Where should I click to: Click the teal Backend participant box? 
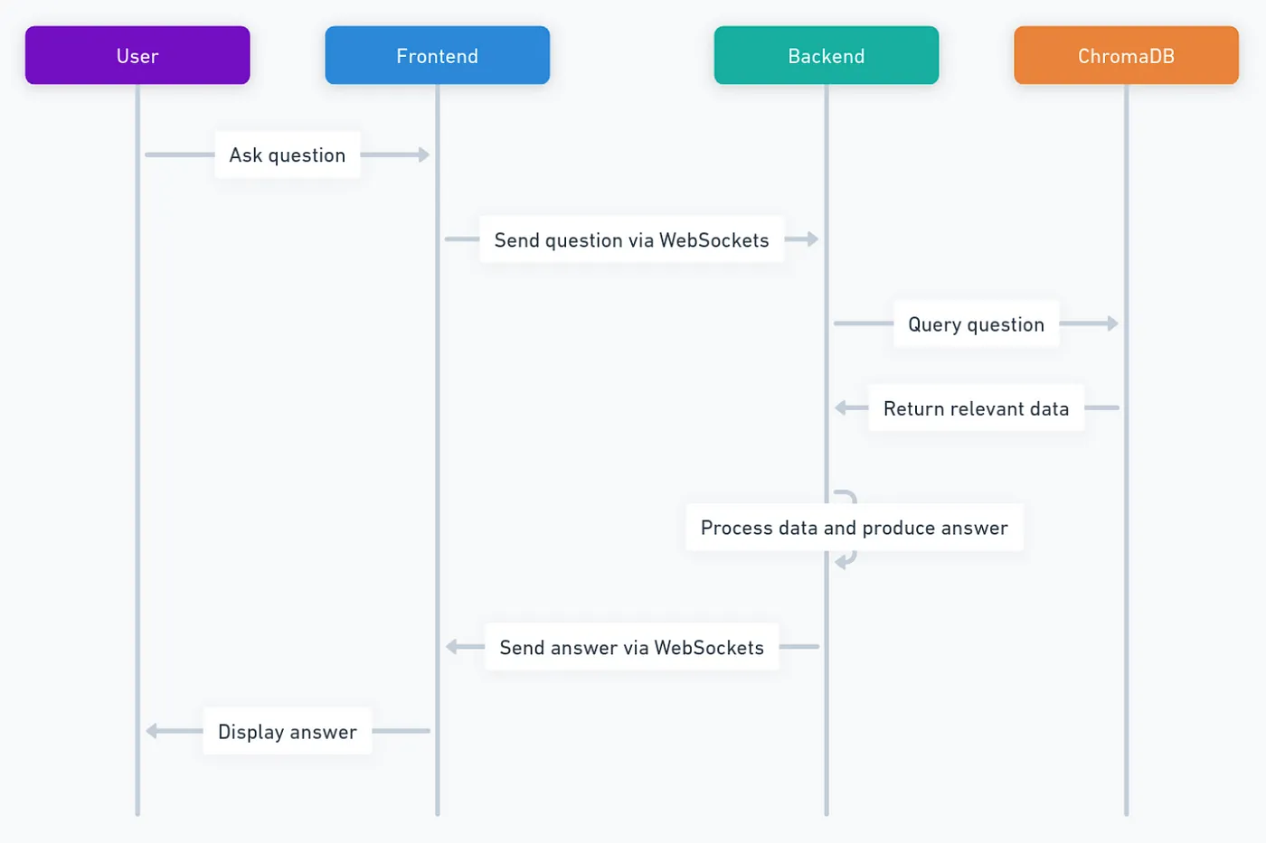point(826,55)
